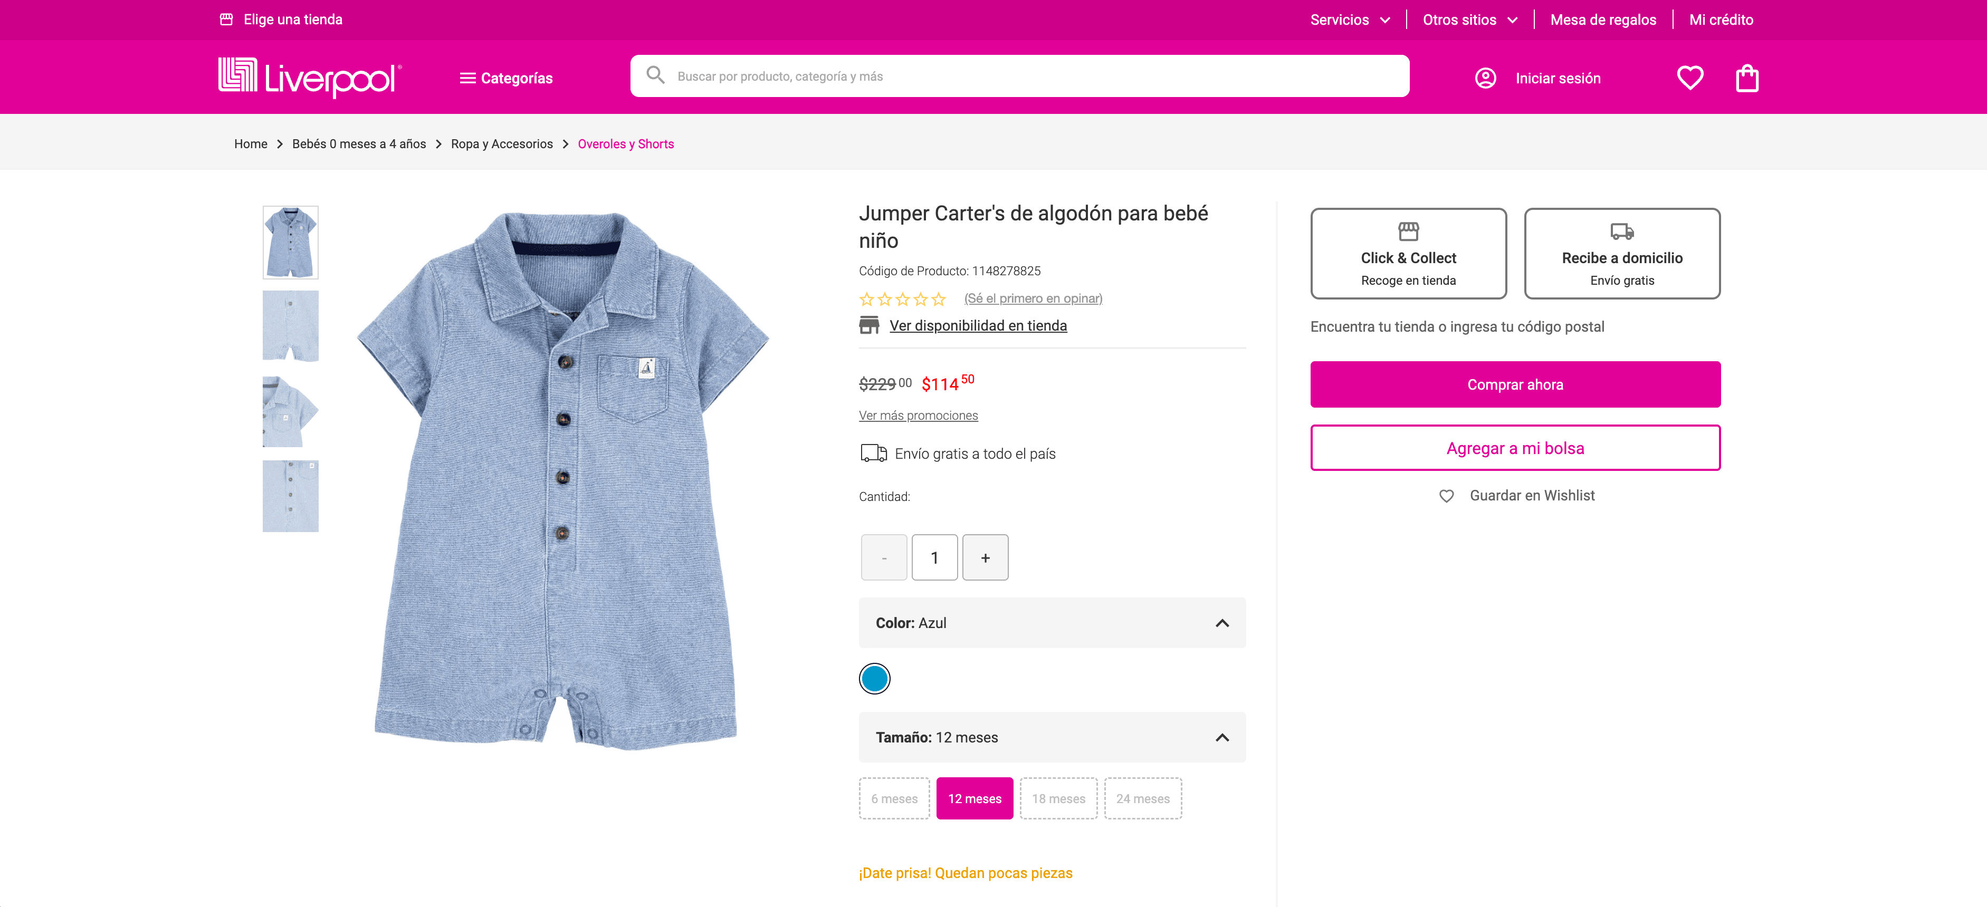
Task: Collapse the Color section
Action: click(x=1222, y=623)
